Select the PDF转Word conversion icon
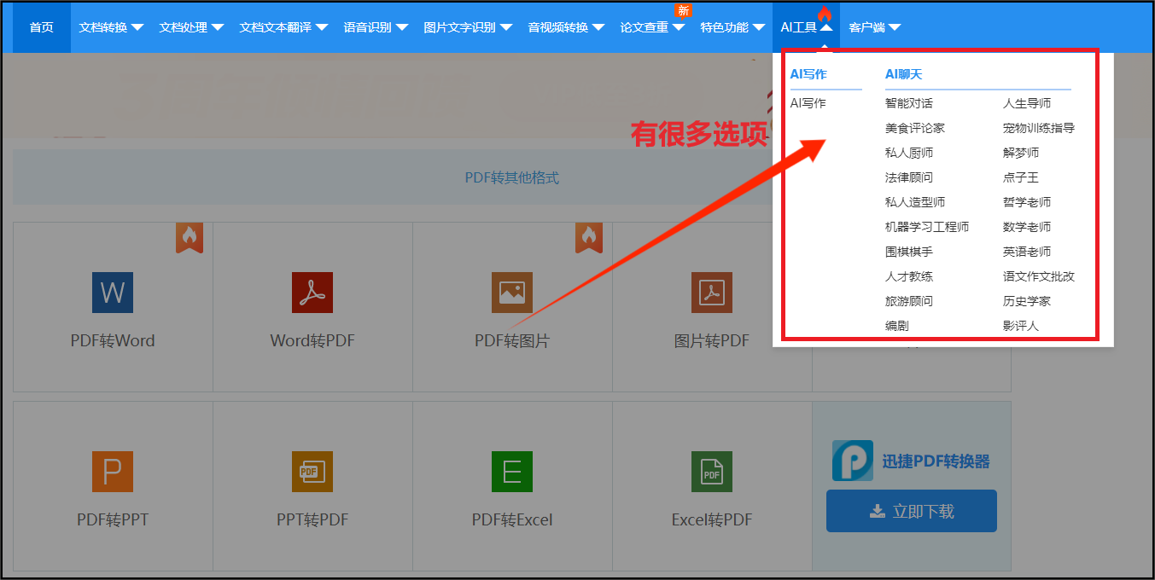 click(112, 293)
